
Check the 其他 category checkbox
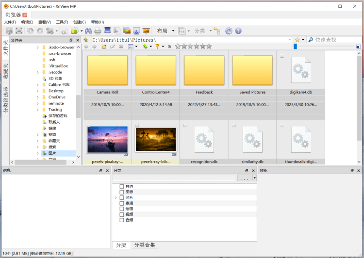tap(121, 186)
